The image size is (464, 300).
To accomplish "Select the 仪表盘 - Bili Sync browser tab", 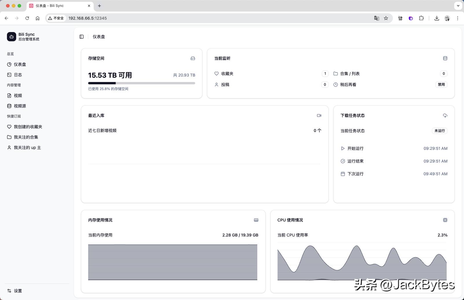I will [x=60, y=6].
